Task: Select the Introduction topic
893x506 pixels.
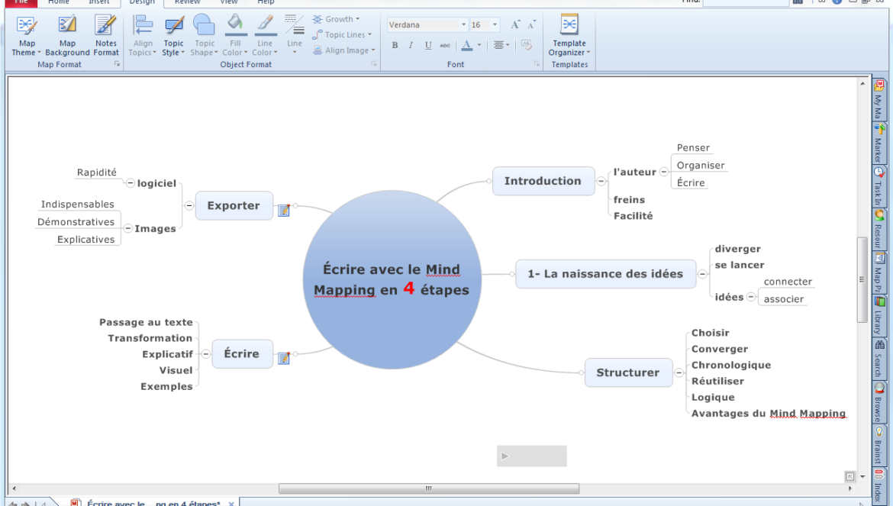Action: (543, 181)
